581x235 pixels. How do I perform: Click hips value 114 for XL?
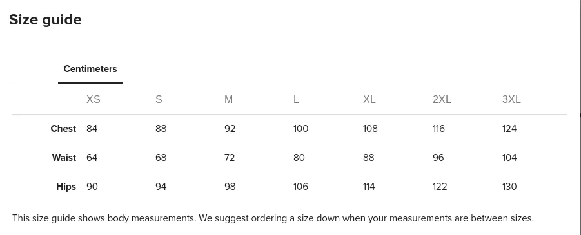point(369,187)
